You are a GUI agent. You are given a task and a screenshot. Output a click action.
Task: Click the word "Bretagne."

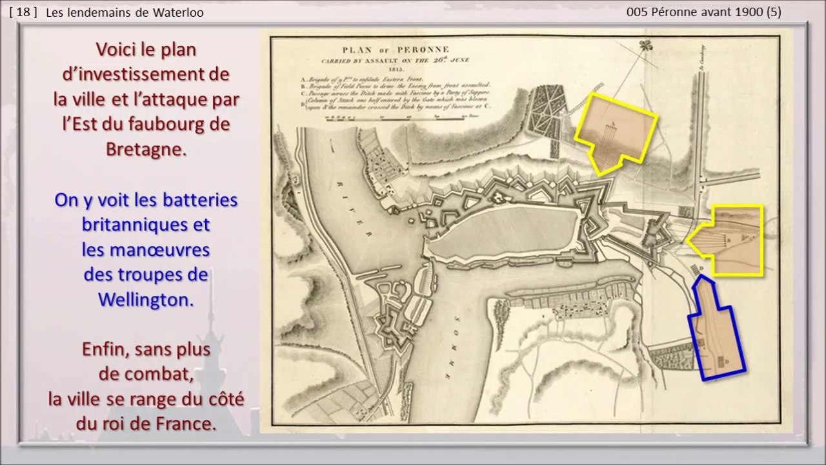[146, 149]
